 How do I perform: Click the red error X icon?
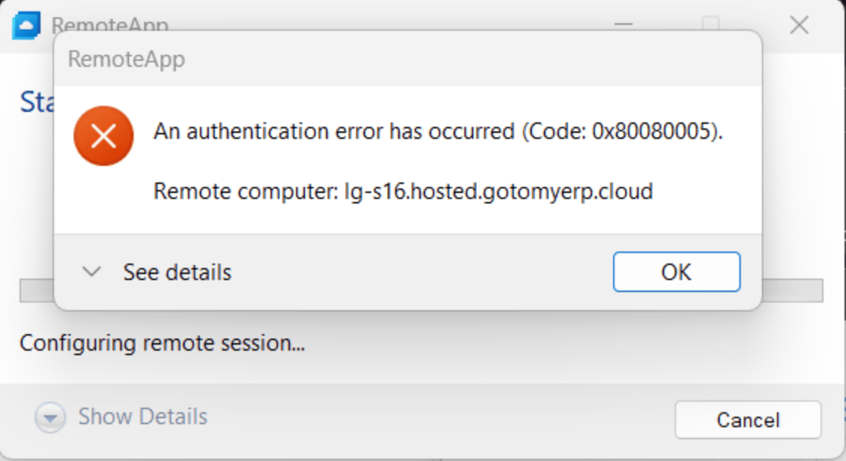point(104,135)
